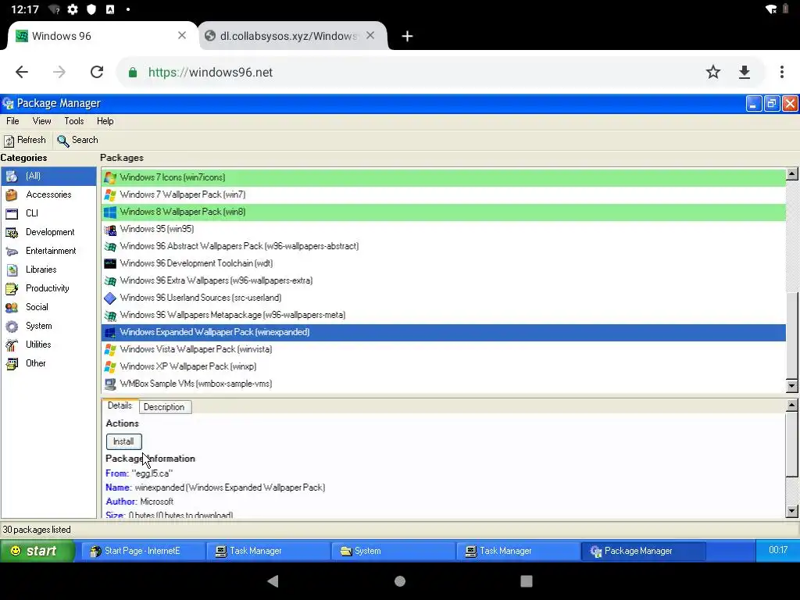
Task: Select the Libraries category icon
Action: coord(11,270)
